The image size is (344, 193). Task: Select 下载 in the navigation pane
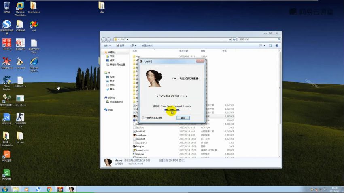point(112,56)
